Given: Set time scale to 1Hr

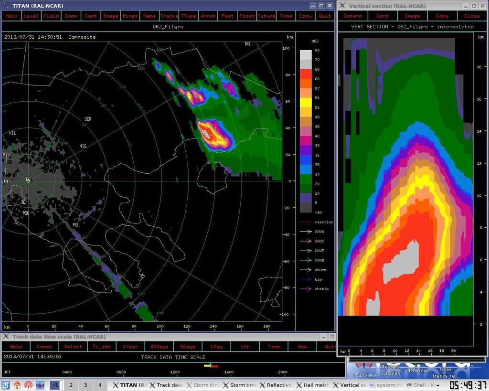Looking at the screenshot, I should 245,347.
